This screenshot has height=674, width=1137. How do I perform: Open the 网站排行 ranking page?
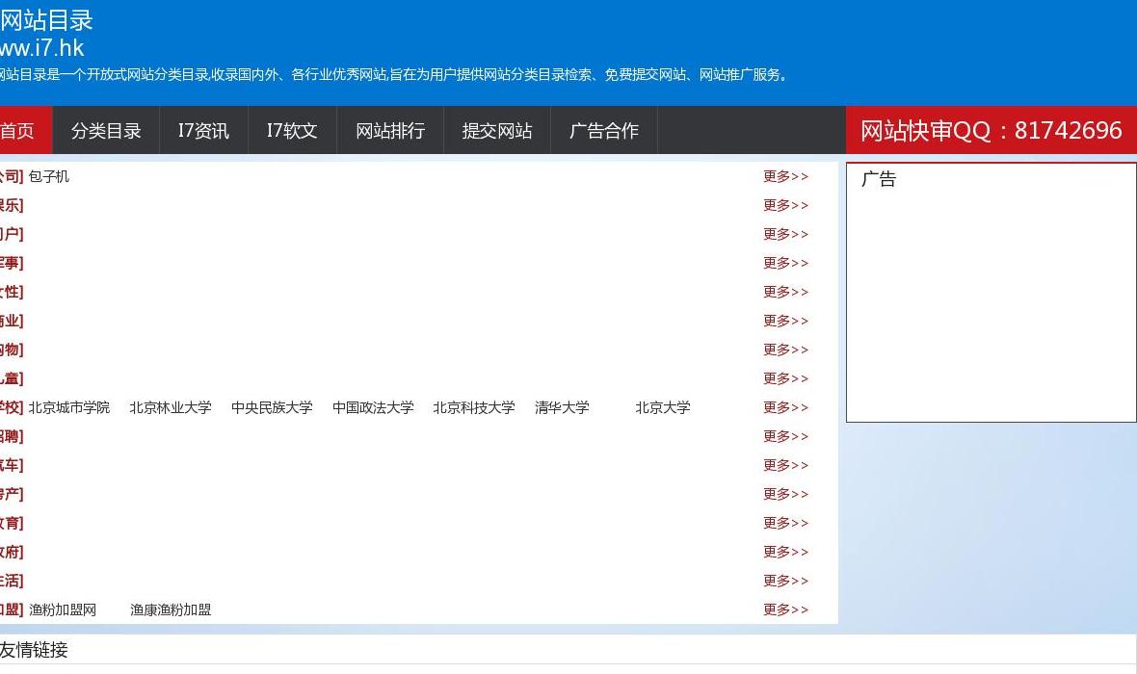click(390, 130)
